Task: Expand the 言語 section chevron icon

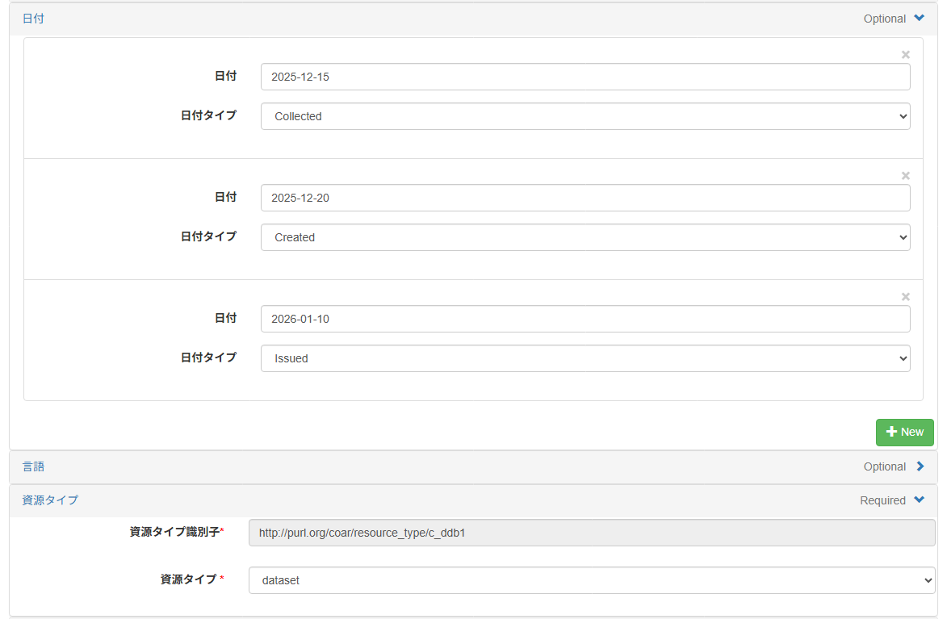Action: pos(920,466)
